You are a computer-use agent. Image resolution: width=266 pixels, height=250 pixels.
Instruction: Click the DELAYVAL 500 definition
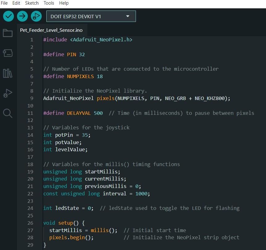coord(73,113)
